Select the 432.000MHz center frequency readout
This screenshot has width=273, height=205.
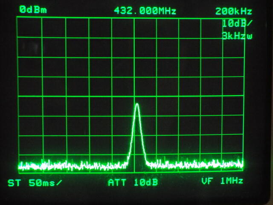click(145, 11)
